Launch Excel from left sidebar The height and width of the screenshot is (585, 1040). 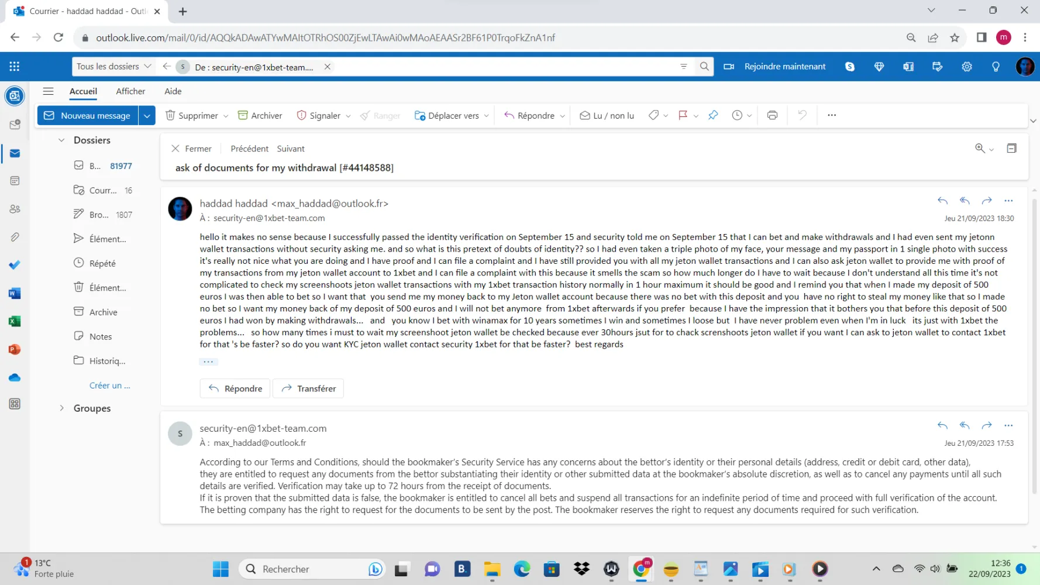15,321
